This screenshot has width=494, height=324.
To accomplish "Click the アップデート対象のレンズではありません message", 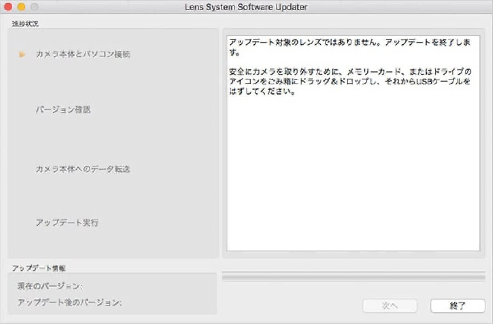I will click(x=349, y=47).
